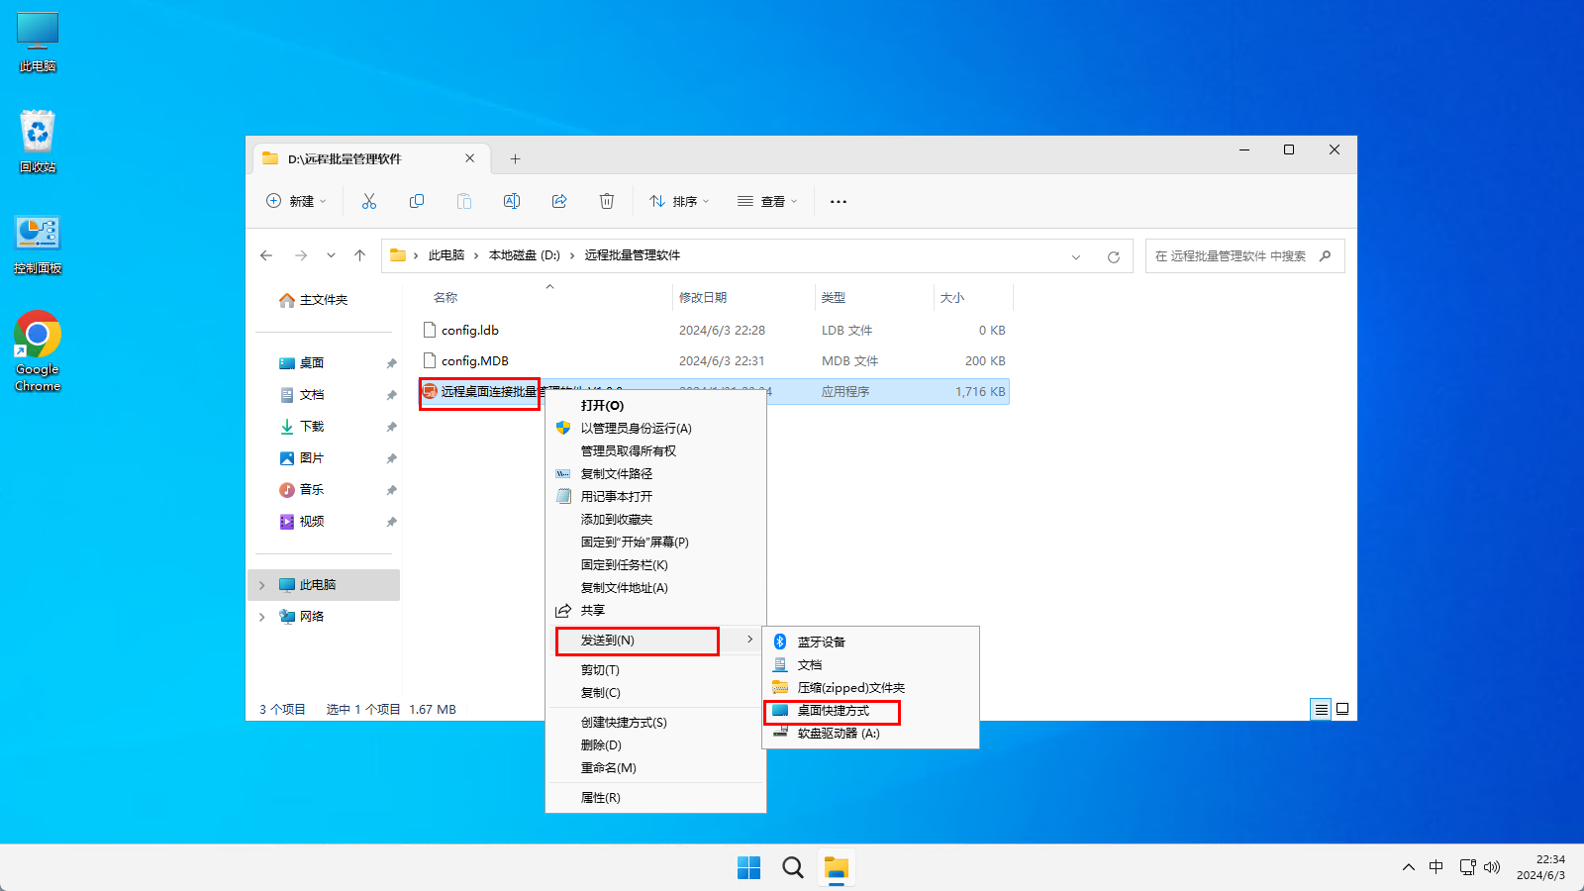Click the Share icon in Explorer toolbar

[x=559, y=201]
